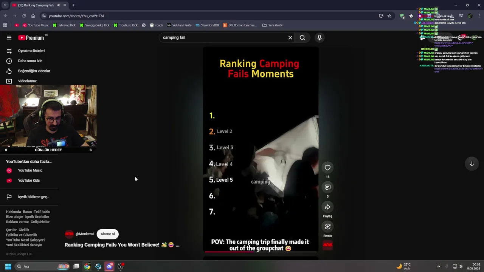This screenshot has height=272, width=484.
Task: Open the @Monkera1 channel avatar
Action: click(x=69, y=234)
